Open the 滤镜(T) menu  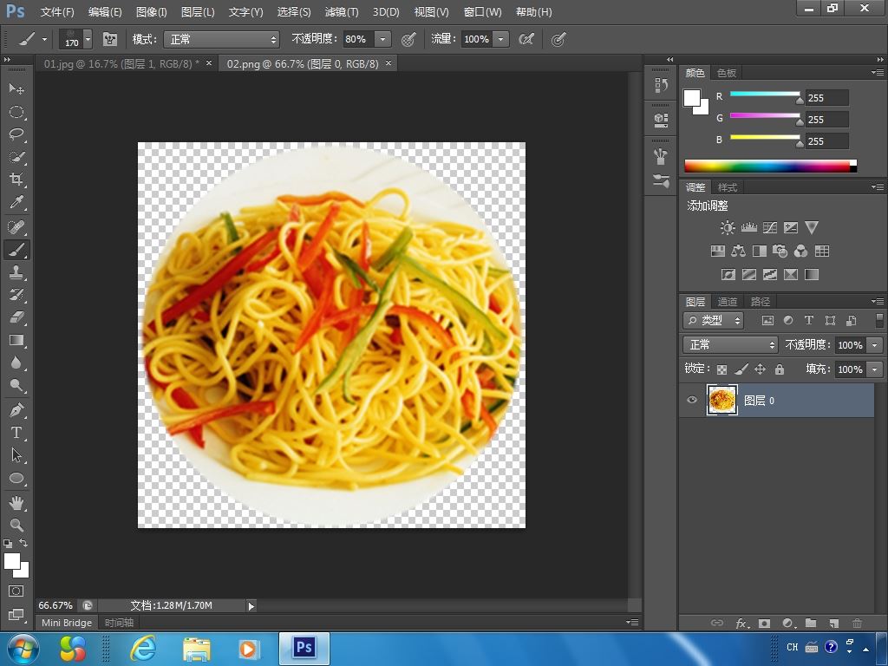click(x=342, y=12)
